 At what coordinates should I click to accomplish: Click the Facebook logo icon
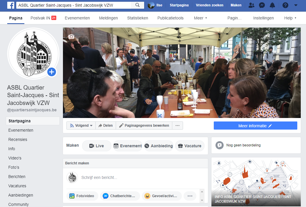[11, 5]
